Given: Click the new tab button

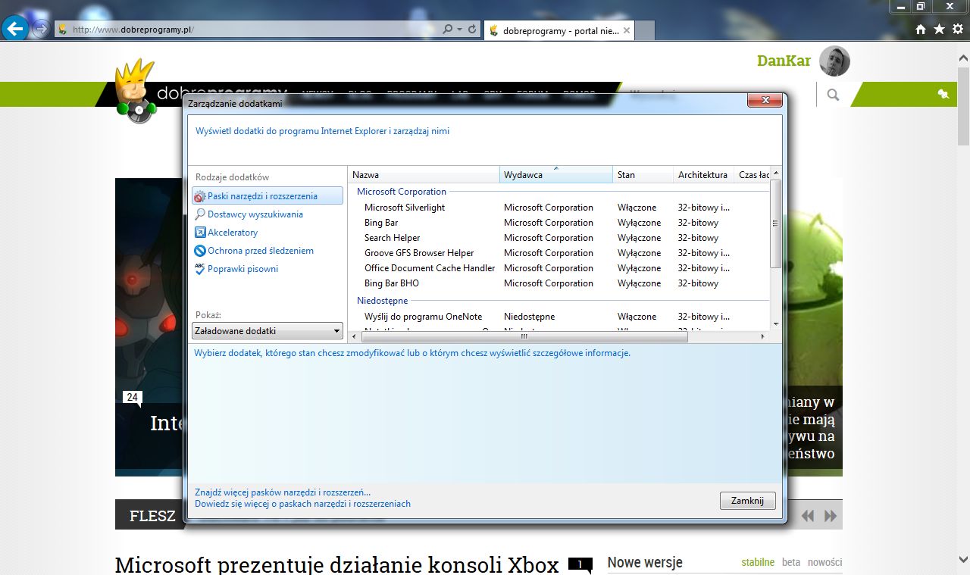Looking at the screenshot, I should (x=644, y=30).
